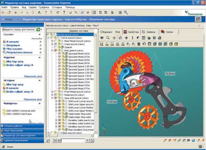Screen dimensions: 206x150
Task: Click the search string input field
Action: pos(19,29)
